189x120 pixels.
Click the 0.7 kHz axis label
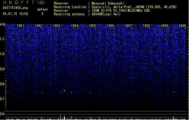[x=2, y=99]
